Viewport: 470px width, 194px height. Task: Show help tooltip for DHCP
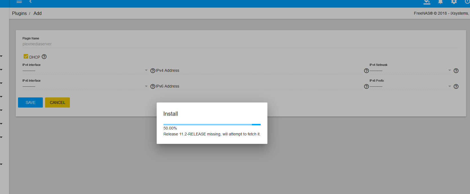coord(44,57)
